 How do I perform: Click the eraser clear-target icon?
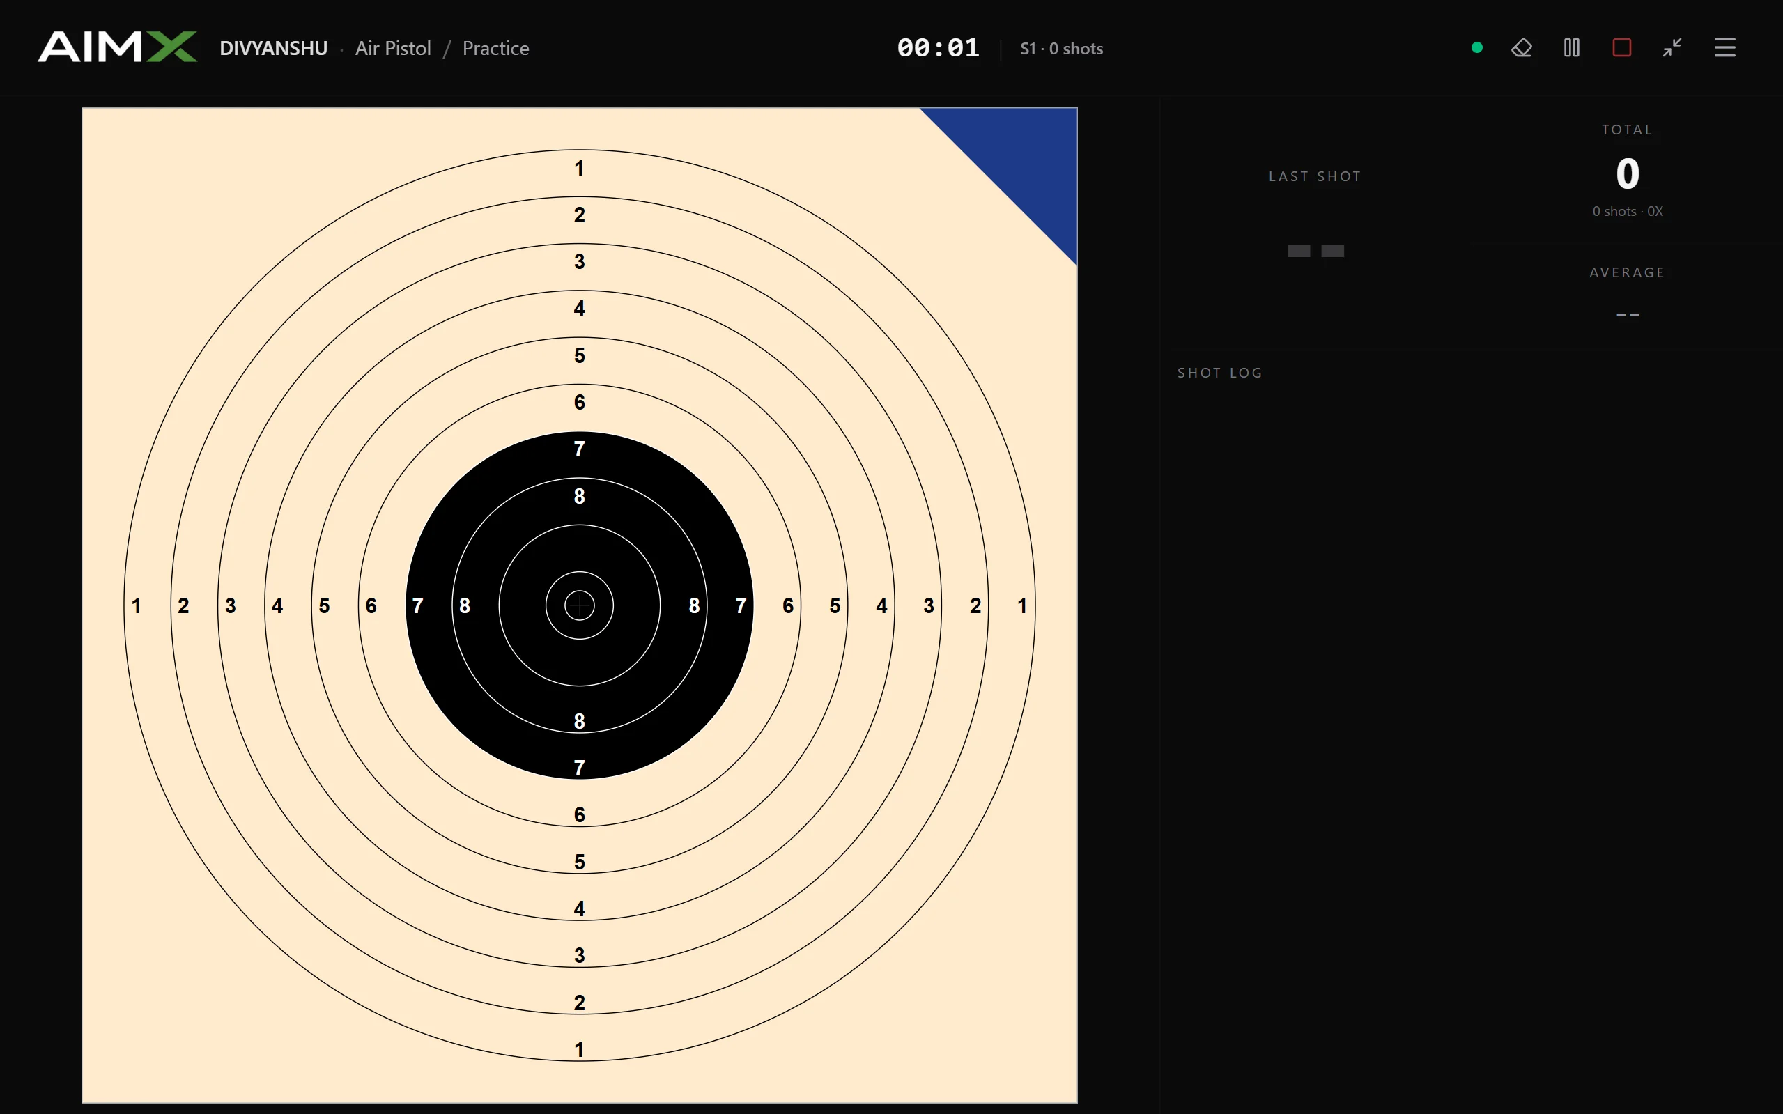coord(1522,48)
